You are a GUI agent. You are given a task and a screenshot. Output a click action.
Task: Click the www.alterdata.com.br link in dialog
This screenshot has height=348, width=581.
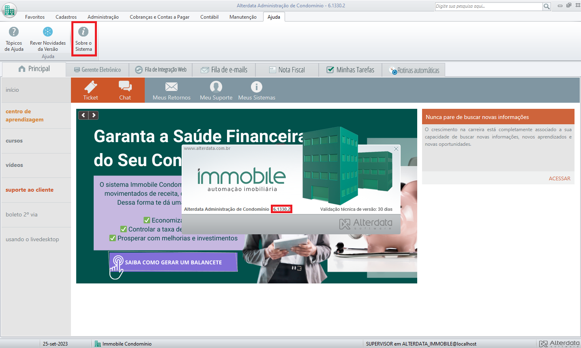[x=207, y=149]
